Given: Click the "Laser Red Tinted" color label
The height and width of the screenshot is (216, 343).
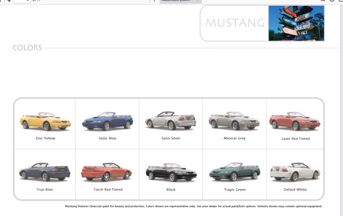Looking at the screenshot, I should pos(296,139).
